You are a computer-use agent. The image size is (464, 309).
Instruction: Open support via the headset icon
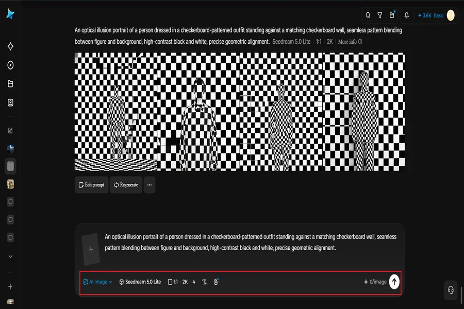[451, 290]
